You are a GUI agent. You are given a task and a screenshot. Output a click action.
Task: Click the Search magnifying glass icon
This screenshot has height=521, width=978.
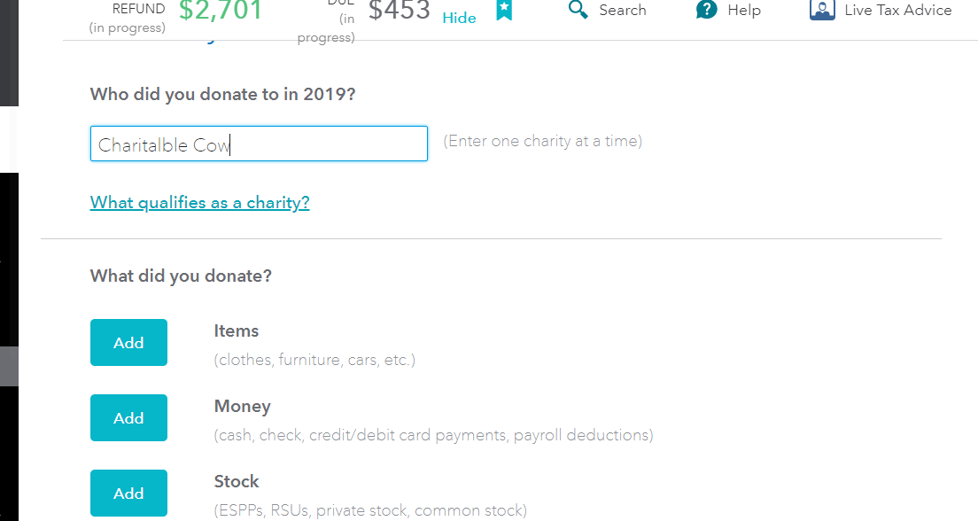pos(578,11)
